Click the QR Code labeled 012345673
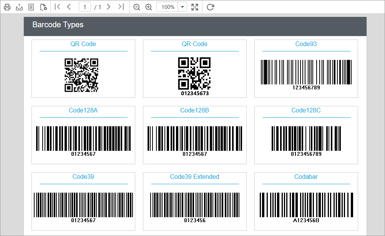Viewport: 385px width, 236px height. pyautogui.click(x=194, y=73)
